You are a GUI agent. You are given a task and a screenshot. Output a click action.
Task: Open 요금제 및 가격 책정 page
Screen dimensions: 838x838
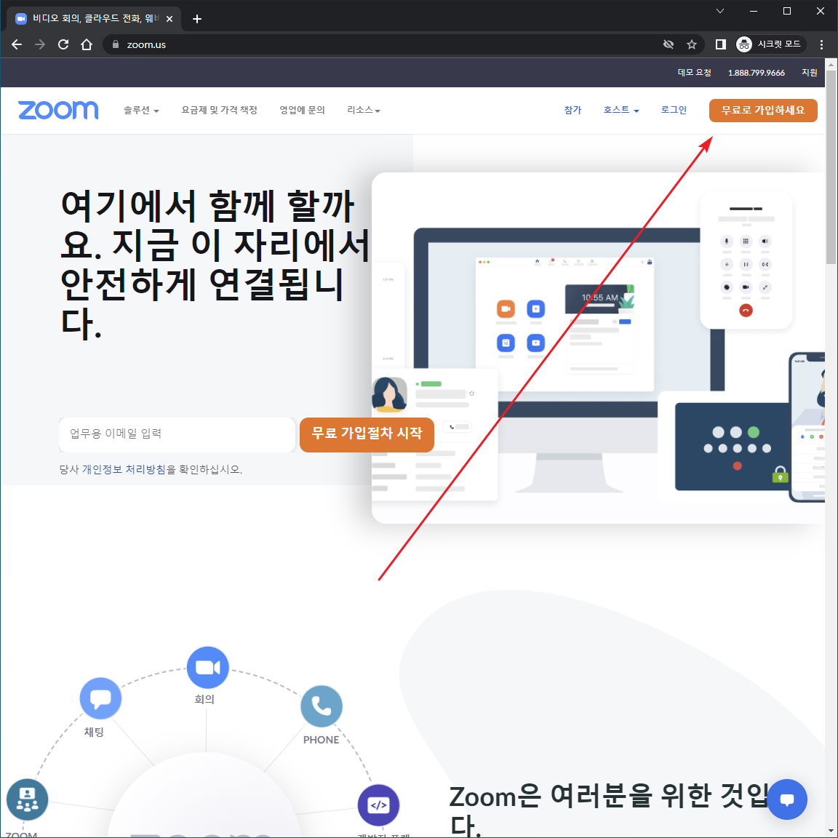(219, 110)
